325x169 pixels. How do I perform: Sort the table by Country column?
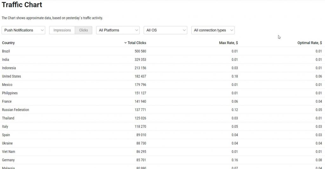coord(8,43)
